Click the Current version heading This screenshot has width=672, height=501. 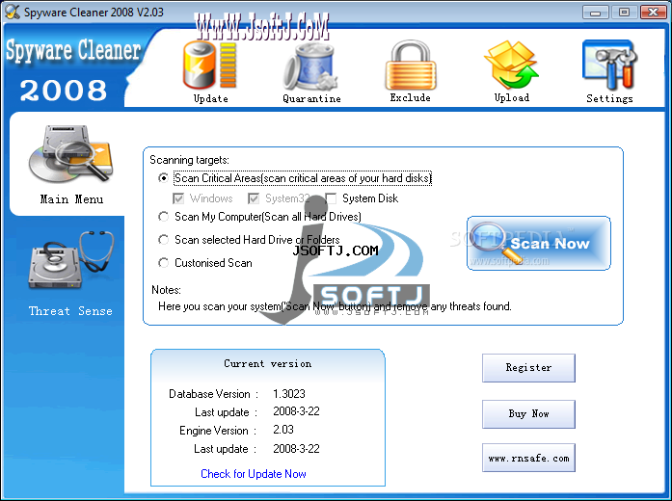(x=267, y=363)
